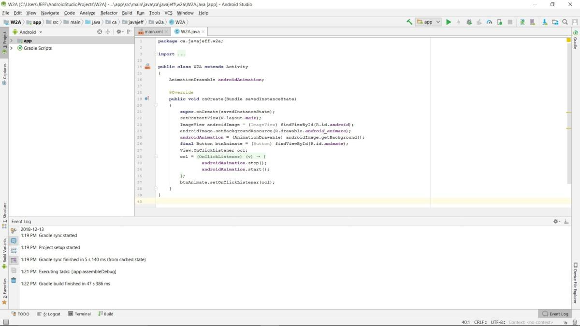Toggle the purple Event Log sidebar icon
Viewport: 580px width, 326px height.
pos(14,260)
